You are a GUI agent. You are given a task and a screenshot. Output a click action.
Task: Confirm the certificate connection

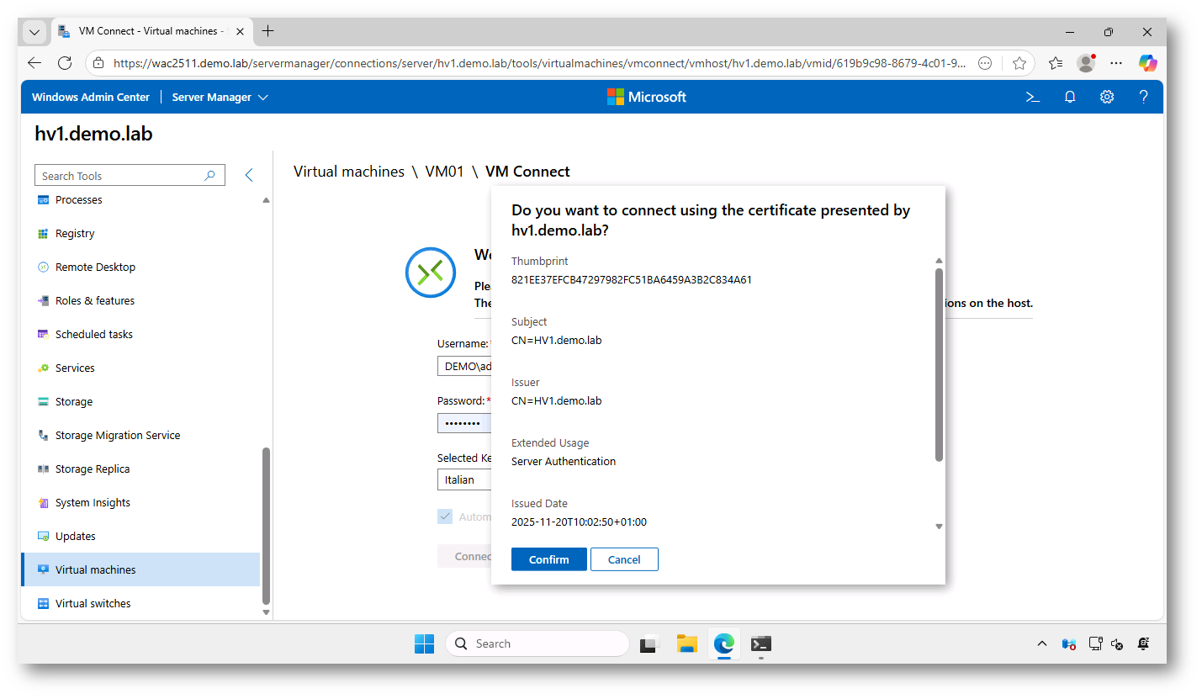(548, 559)
